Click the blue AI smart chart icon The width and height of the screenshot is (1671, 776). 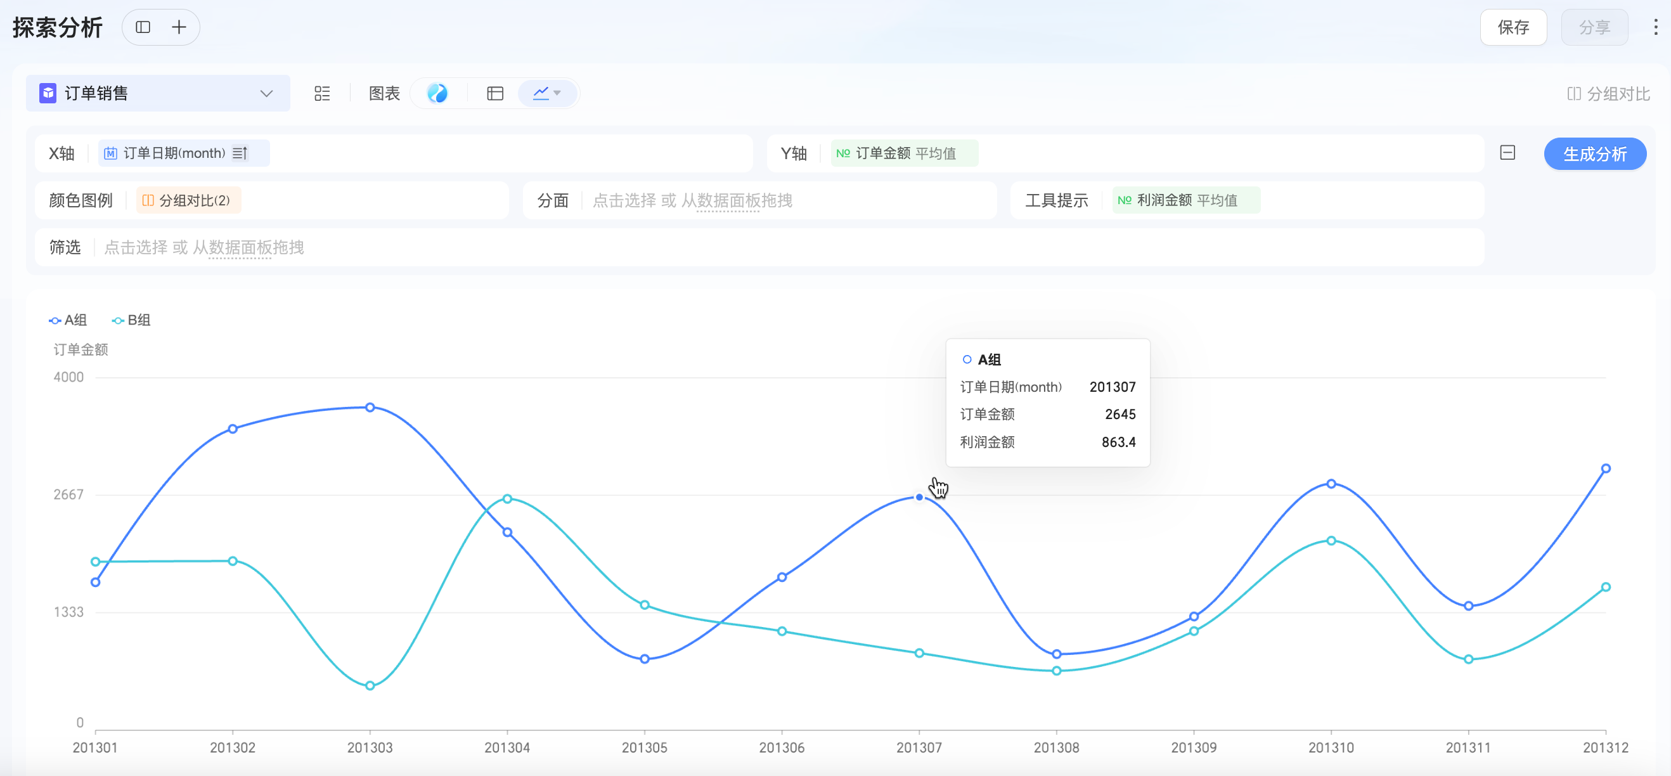(x=438, y=93)
